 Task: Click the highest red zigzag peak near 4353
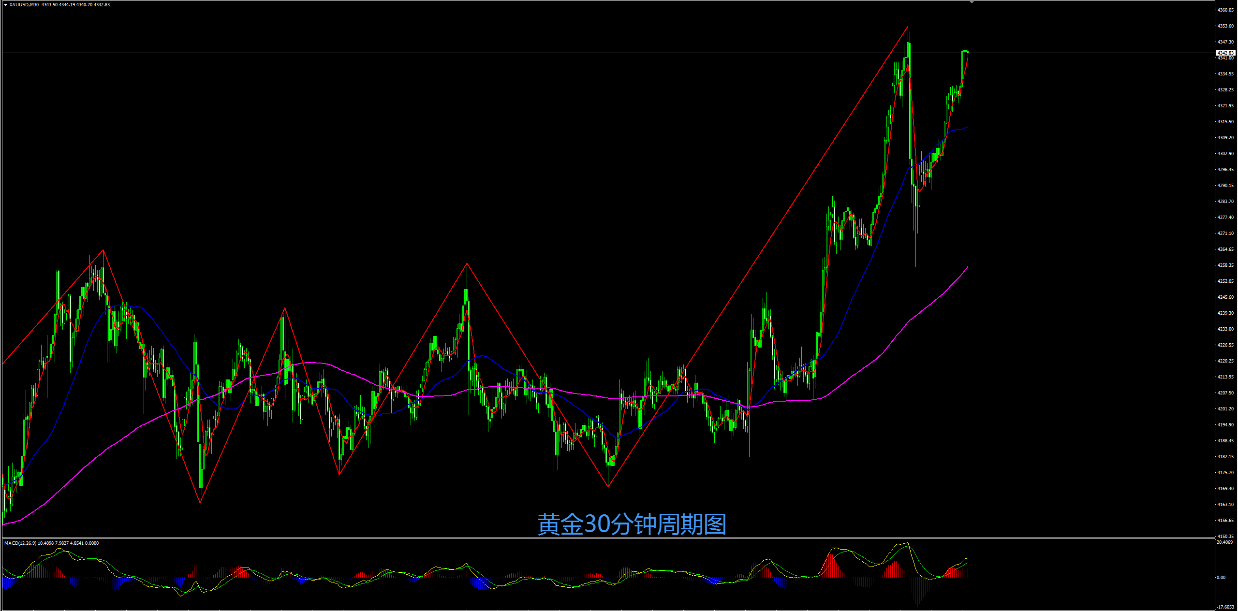click(x=908, y=27)
